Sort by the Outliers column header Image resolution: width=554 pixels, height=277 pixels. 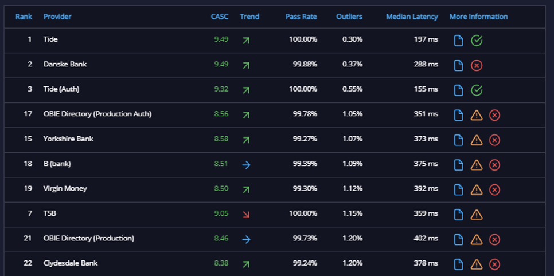(x=349, y=17)
